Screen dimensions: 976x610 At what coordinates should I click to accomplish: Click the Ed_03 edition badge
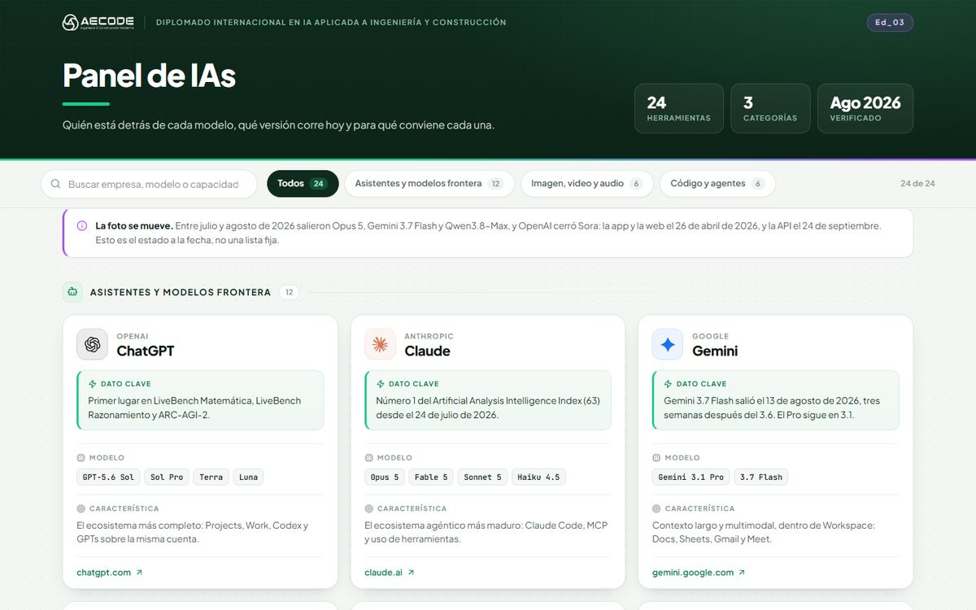890,23
